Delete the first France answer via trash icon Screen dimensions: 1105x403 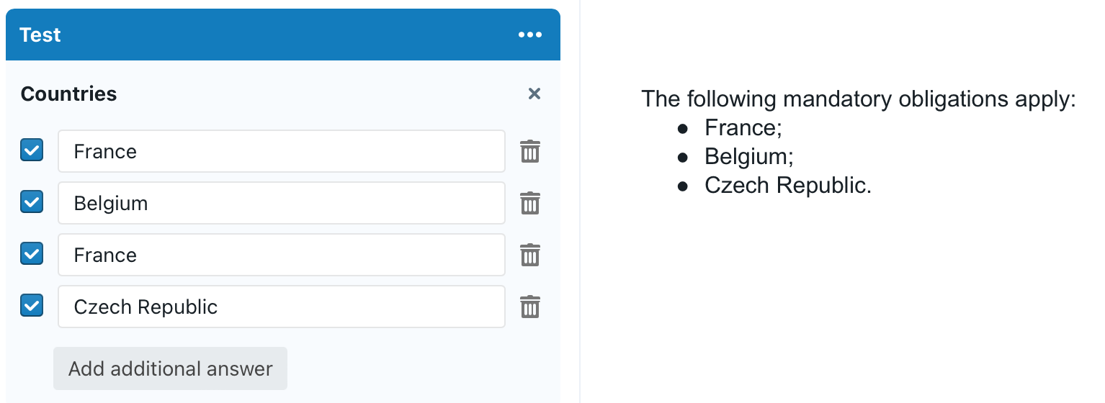point(530,151)
